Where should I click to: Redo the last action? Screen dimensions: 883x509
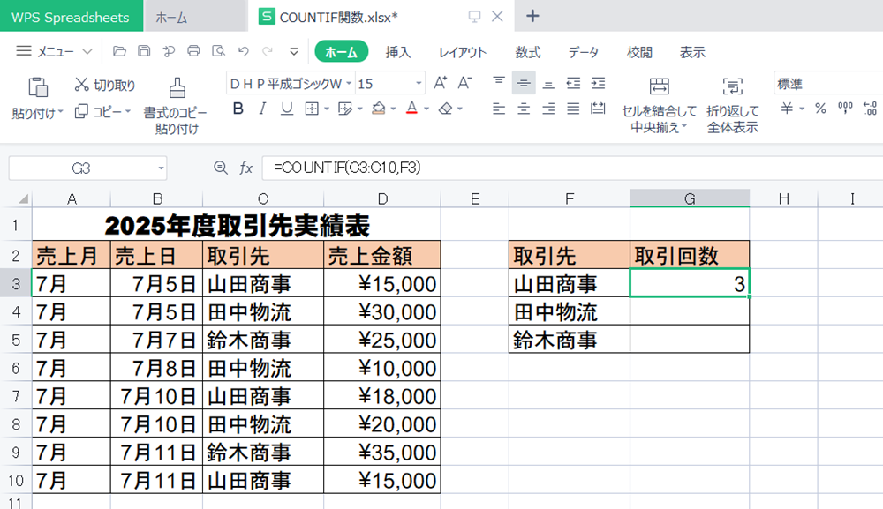click(x=268, y=52)
